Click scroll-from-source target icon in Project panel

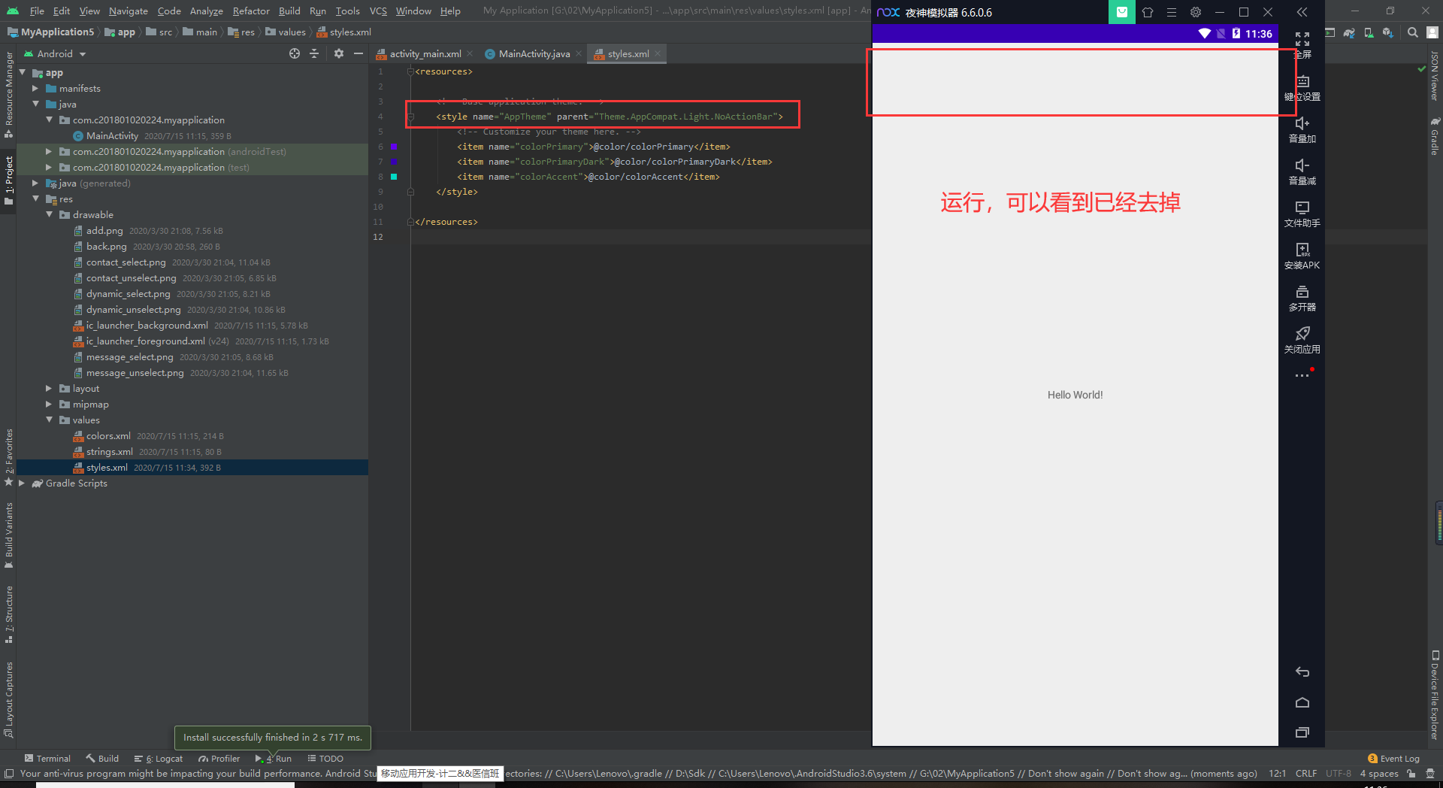[295, 53]
